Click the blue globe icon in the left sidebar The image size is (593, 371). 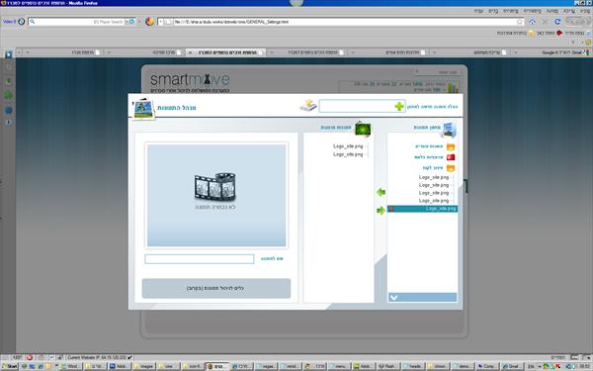tap(8, 110)
